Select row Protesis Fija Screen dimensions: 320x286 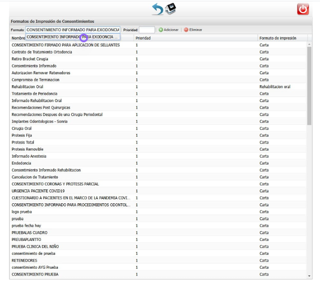coord(158,135)
